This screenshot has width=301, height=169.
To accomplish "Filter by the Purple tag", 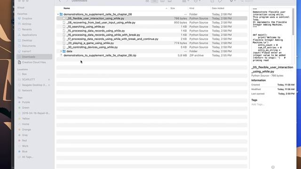I will [26, 102].
